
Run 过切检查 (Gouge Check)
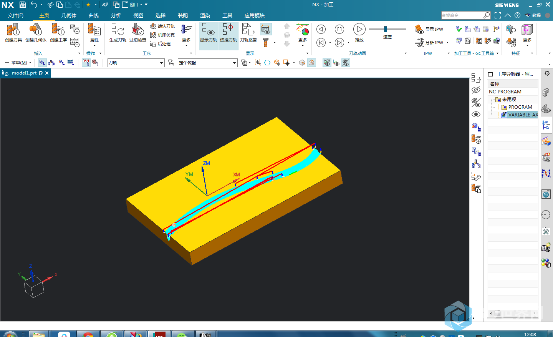point(137,33)
